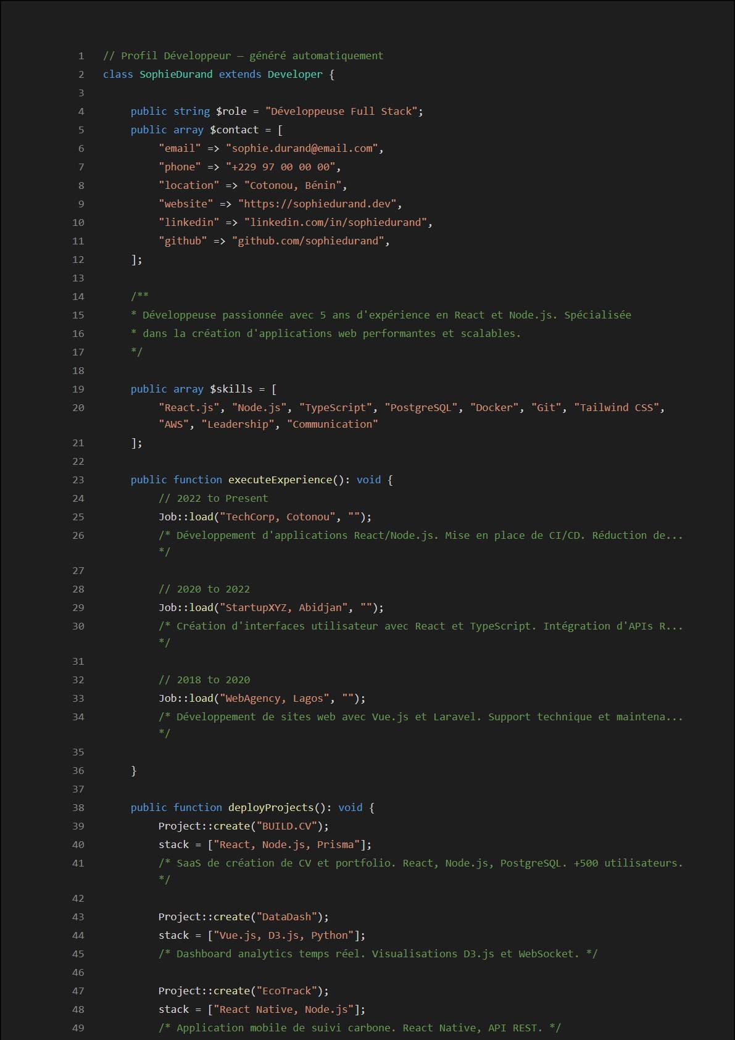This screenshot has height=1040, width=735.
Task: Select the "$contact" variable
Action: pos(235,130)
